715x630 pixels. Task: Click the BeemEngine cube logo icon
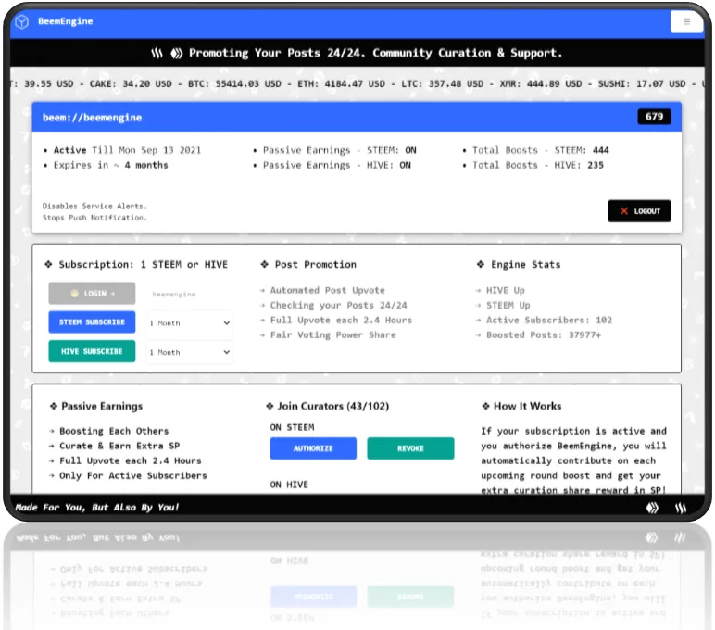[22, 21]
